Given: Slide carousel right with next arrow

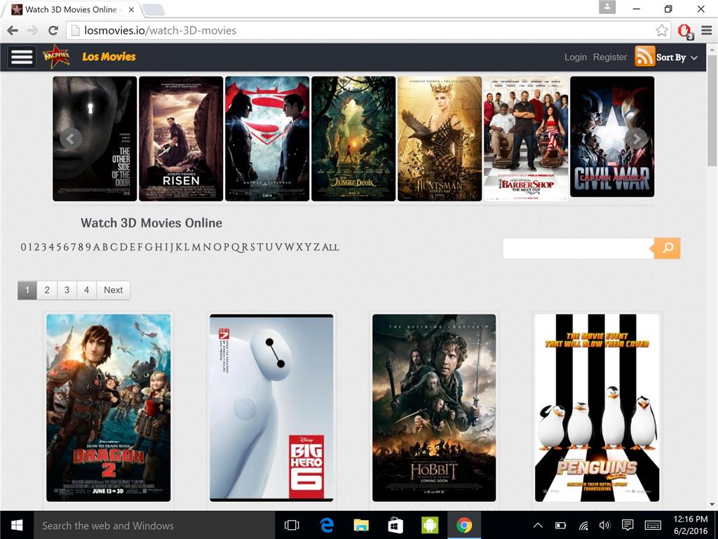Looking at the screenshot, I should 637,138.
